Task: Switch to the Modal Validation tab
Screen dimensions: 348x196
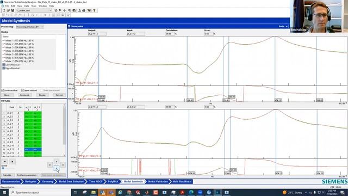Action: (158, 181)
